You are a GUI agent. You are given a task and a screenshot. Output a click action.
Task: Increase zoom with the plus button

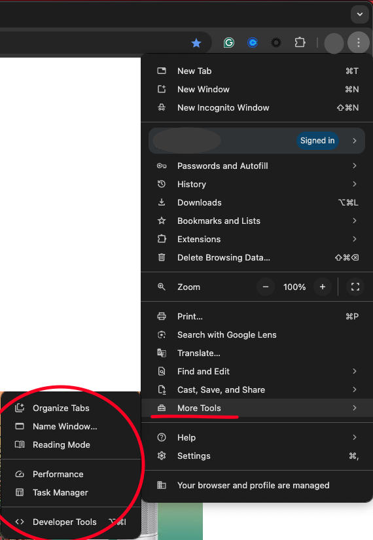pyautogui.click(x=323, y=287)
